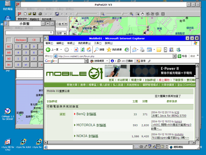The image size is (206, 155).
Task: Open 說明(H) menu in Internet Explorer
Action: 109,43
